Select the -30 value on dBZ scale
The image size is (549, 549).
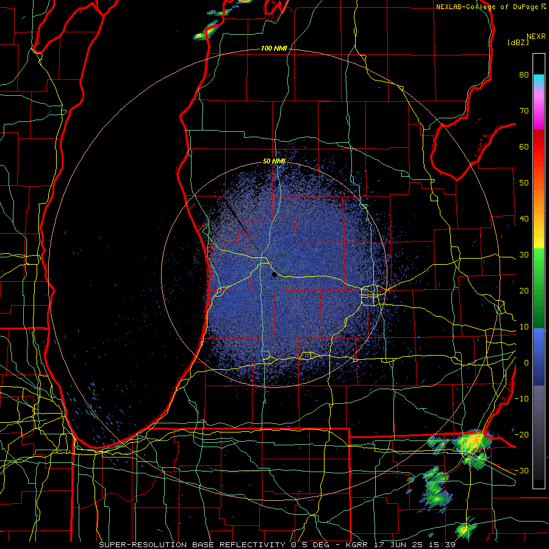click(522, 470)
